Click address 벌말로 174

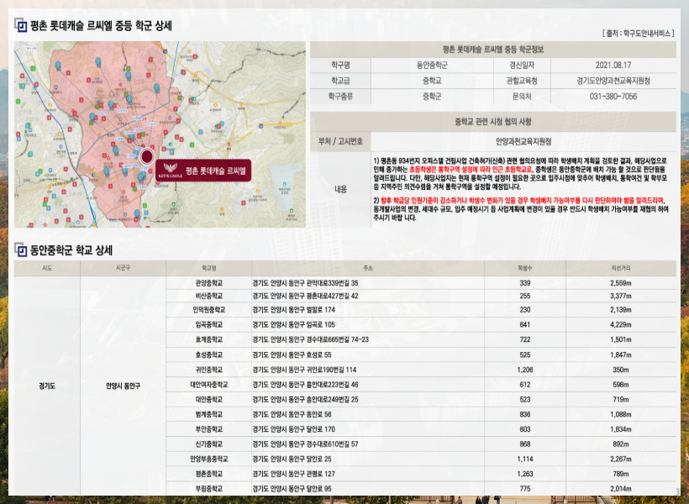320,310
